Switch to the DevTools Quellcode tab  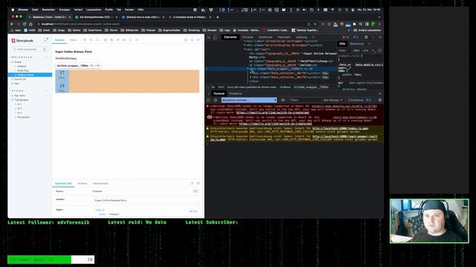[x=266, y=37]
